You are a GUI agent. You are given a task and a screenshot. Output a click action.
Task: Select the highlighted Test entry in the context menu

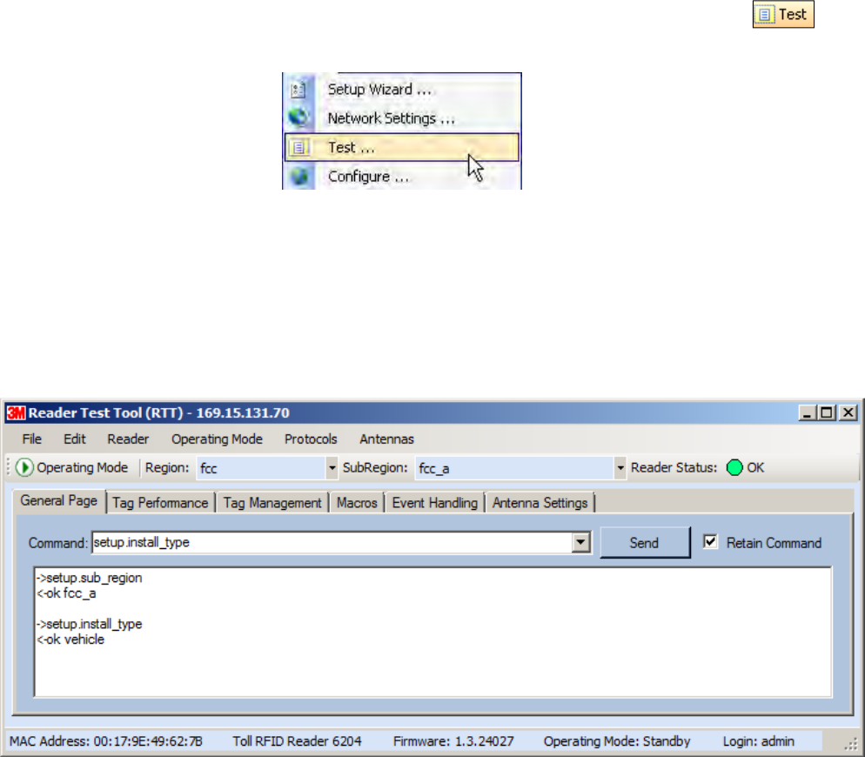402,147
